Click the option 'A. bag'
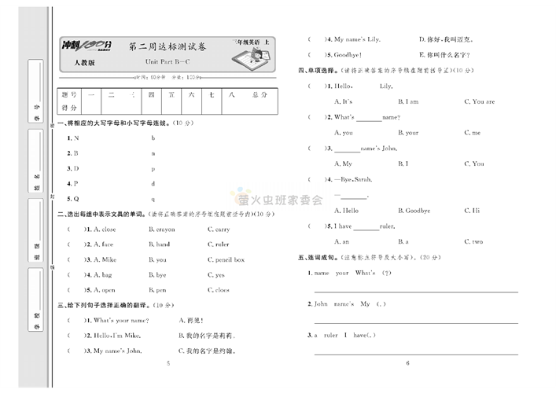 [103, 275]
